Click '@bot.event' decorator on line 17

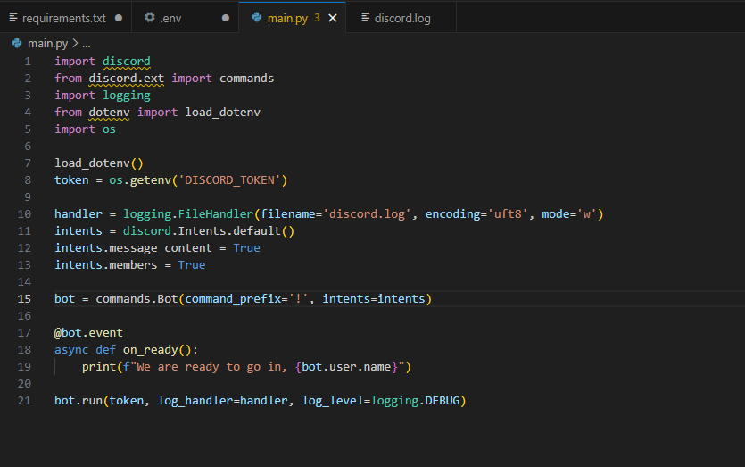[88, 333]
